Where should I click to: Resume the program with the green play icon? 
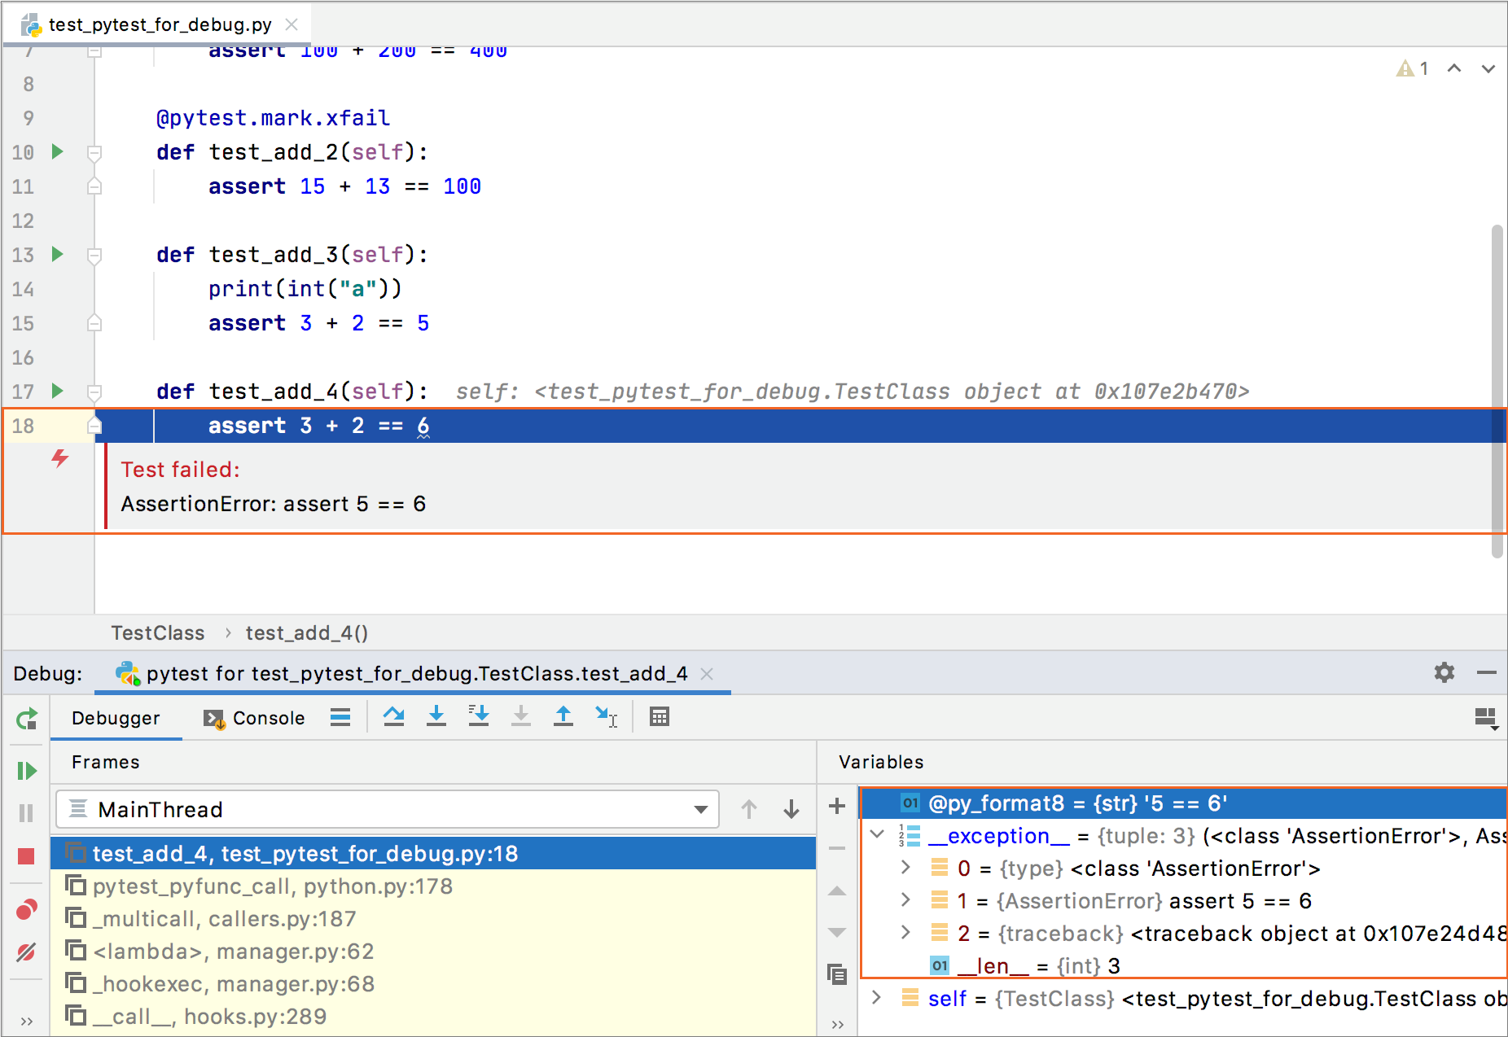tap(27, 770)
